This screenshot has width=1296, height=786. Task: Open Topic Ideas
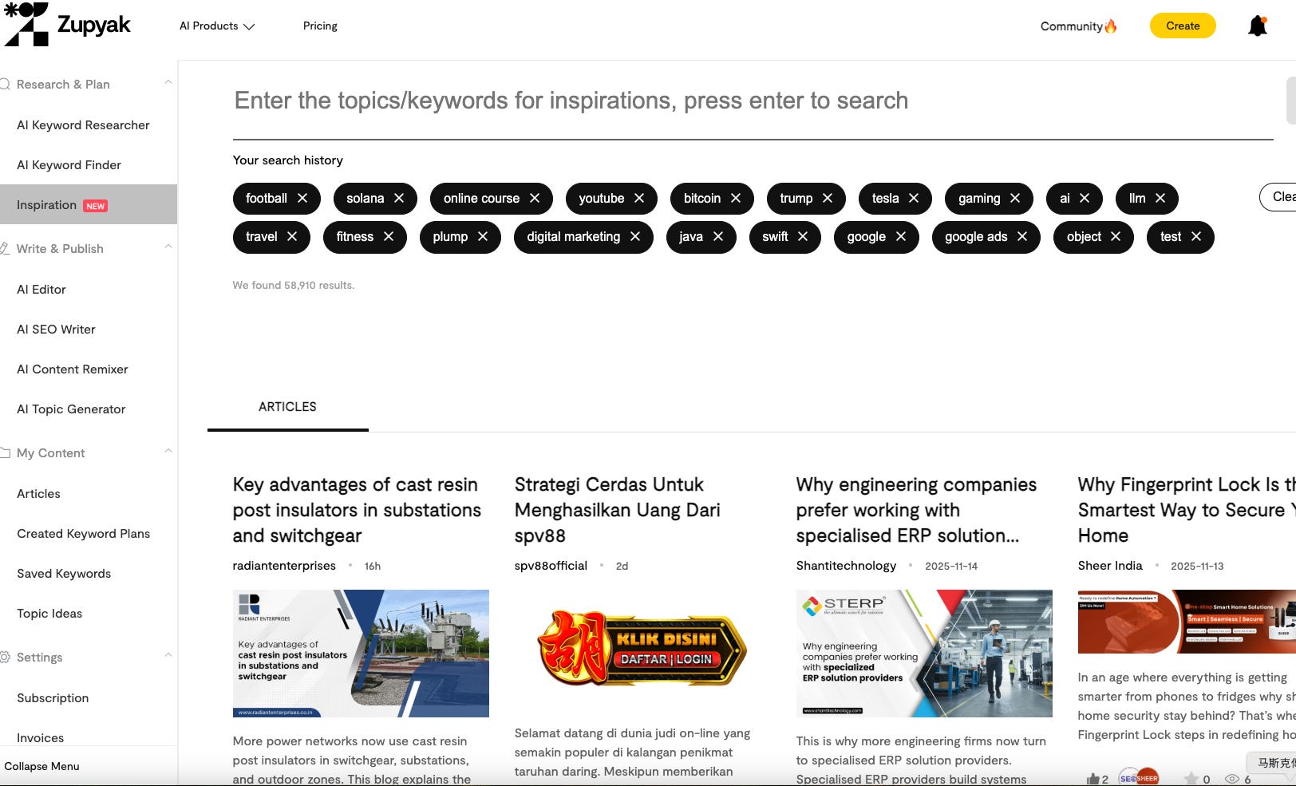click(x=49, y=614)
